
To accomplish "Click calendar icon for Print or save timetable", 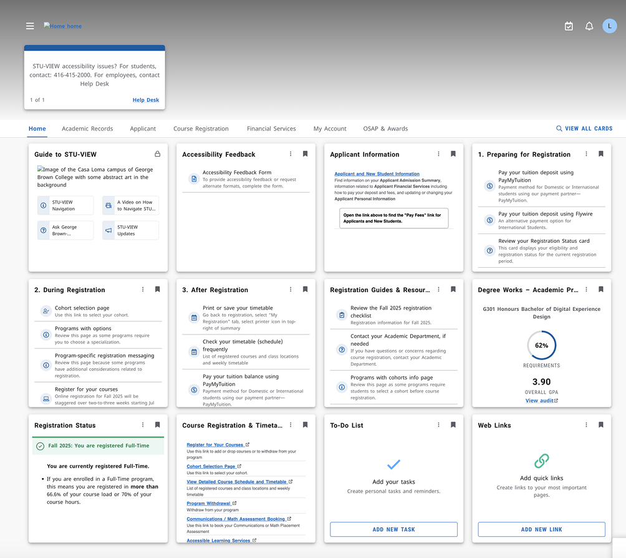I will [x=194, y=318].
